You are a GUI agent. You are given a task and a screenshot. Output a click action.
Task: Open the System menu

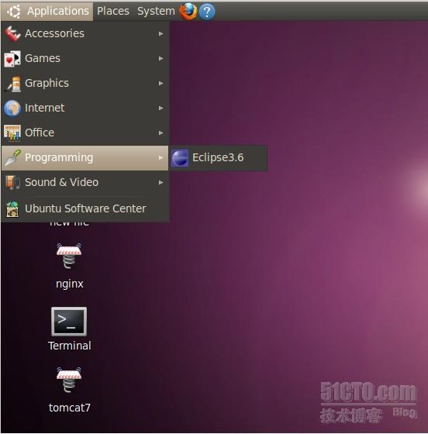coord(156,12)
